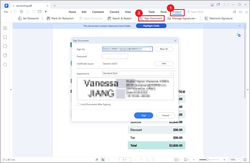250x163 pixels.
Task: Click the email envelope icon
Action: click(40, 12)
